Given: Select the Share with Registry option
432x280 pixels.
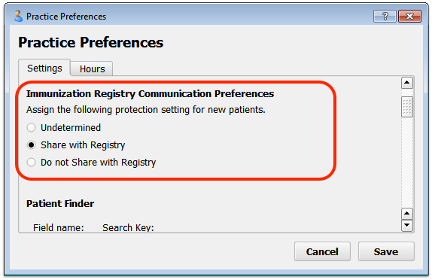Looking at the screenshot, I should [x=31, y=145].
